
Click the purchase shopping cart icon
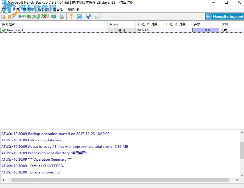(x=79, y=16)
